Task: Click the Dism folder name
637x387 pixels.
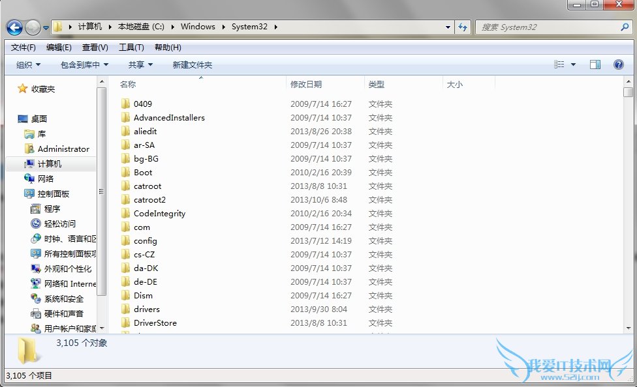Action: [144, 295]
